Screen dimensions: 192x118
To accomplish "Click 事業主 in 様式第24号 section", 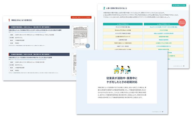I will tap(17, 70).
